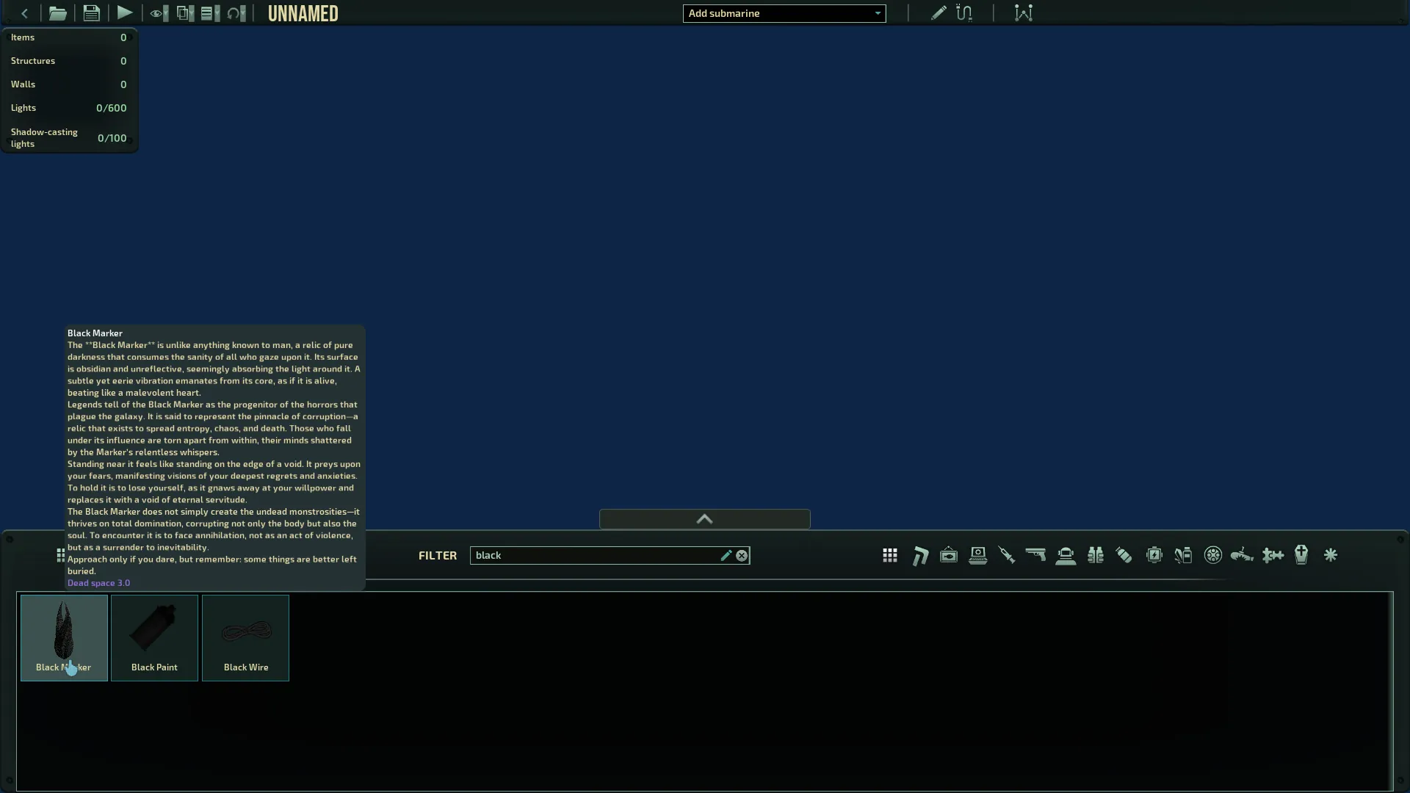Open the electrical battery category icon
The height and width of the screenshot is (793, 1410).
(x=1154, y=556)
